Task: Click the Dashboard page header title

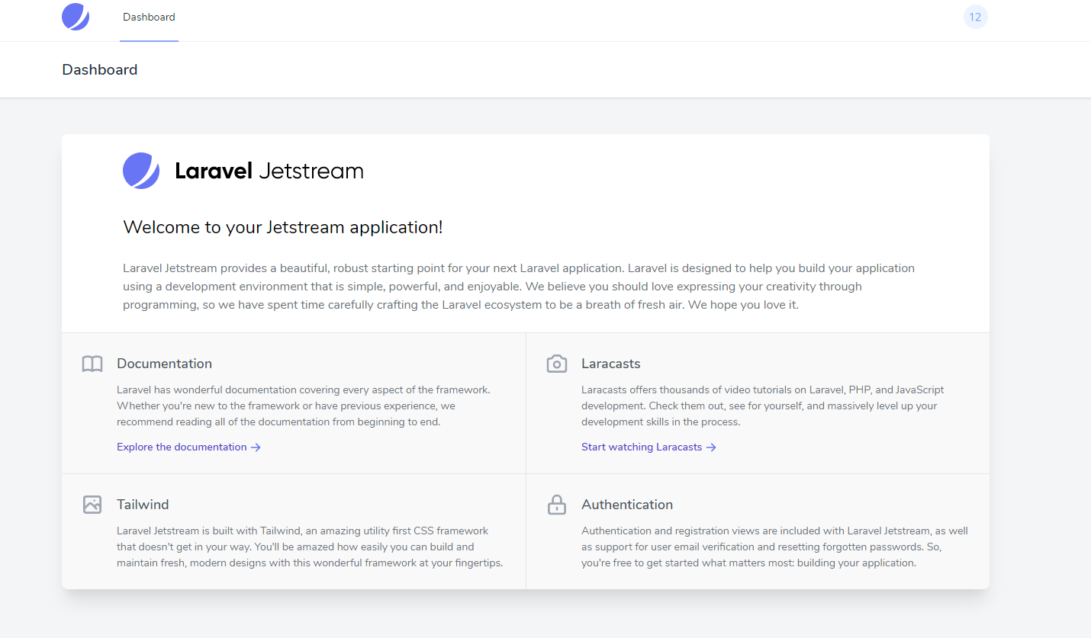Action: [100, 69]
